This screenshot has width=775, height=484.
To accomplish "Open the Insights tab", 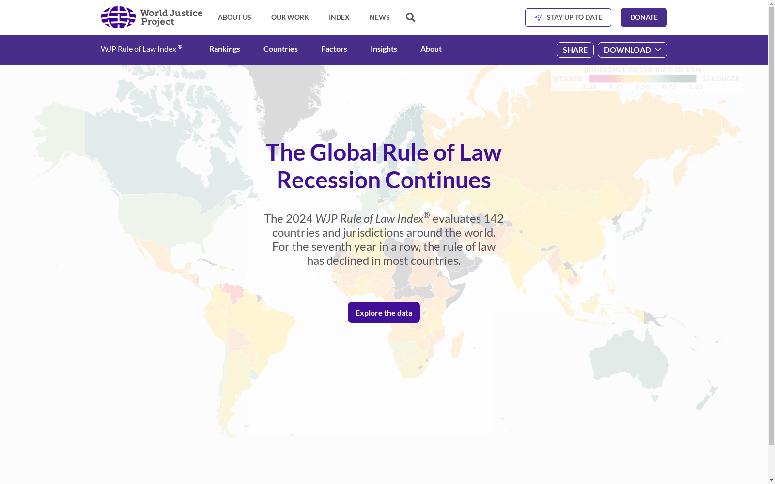I will [x=384, y=49].
